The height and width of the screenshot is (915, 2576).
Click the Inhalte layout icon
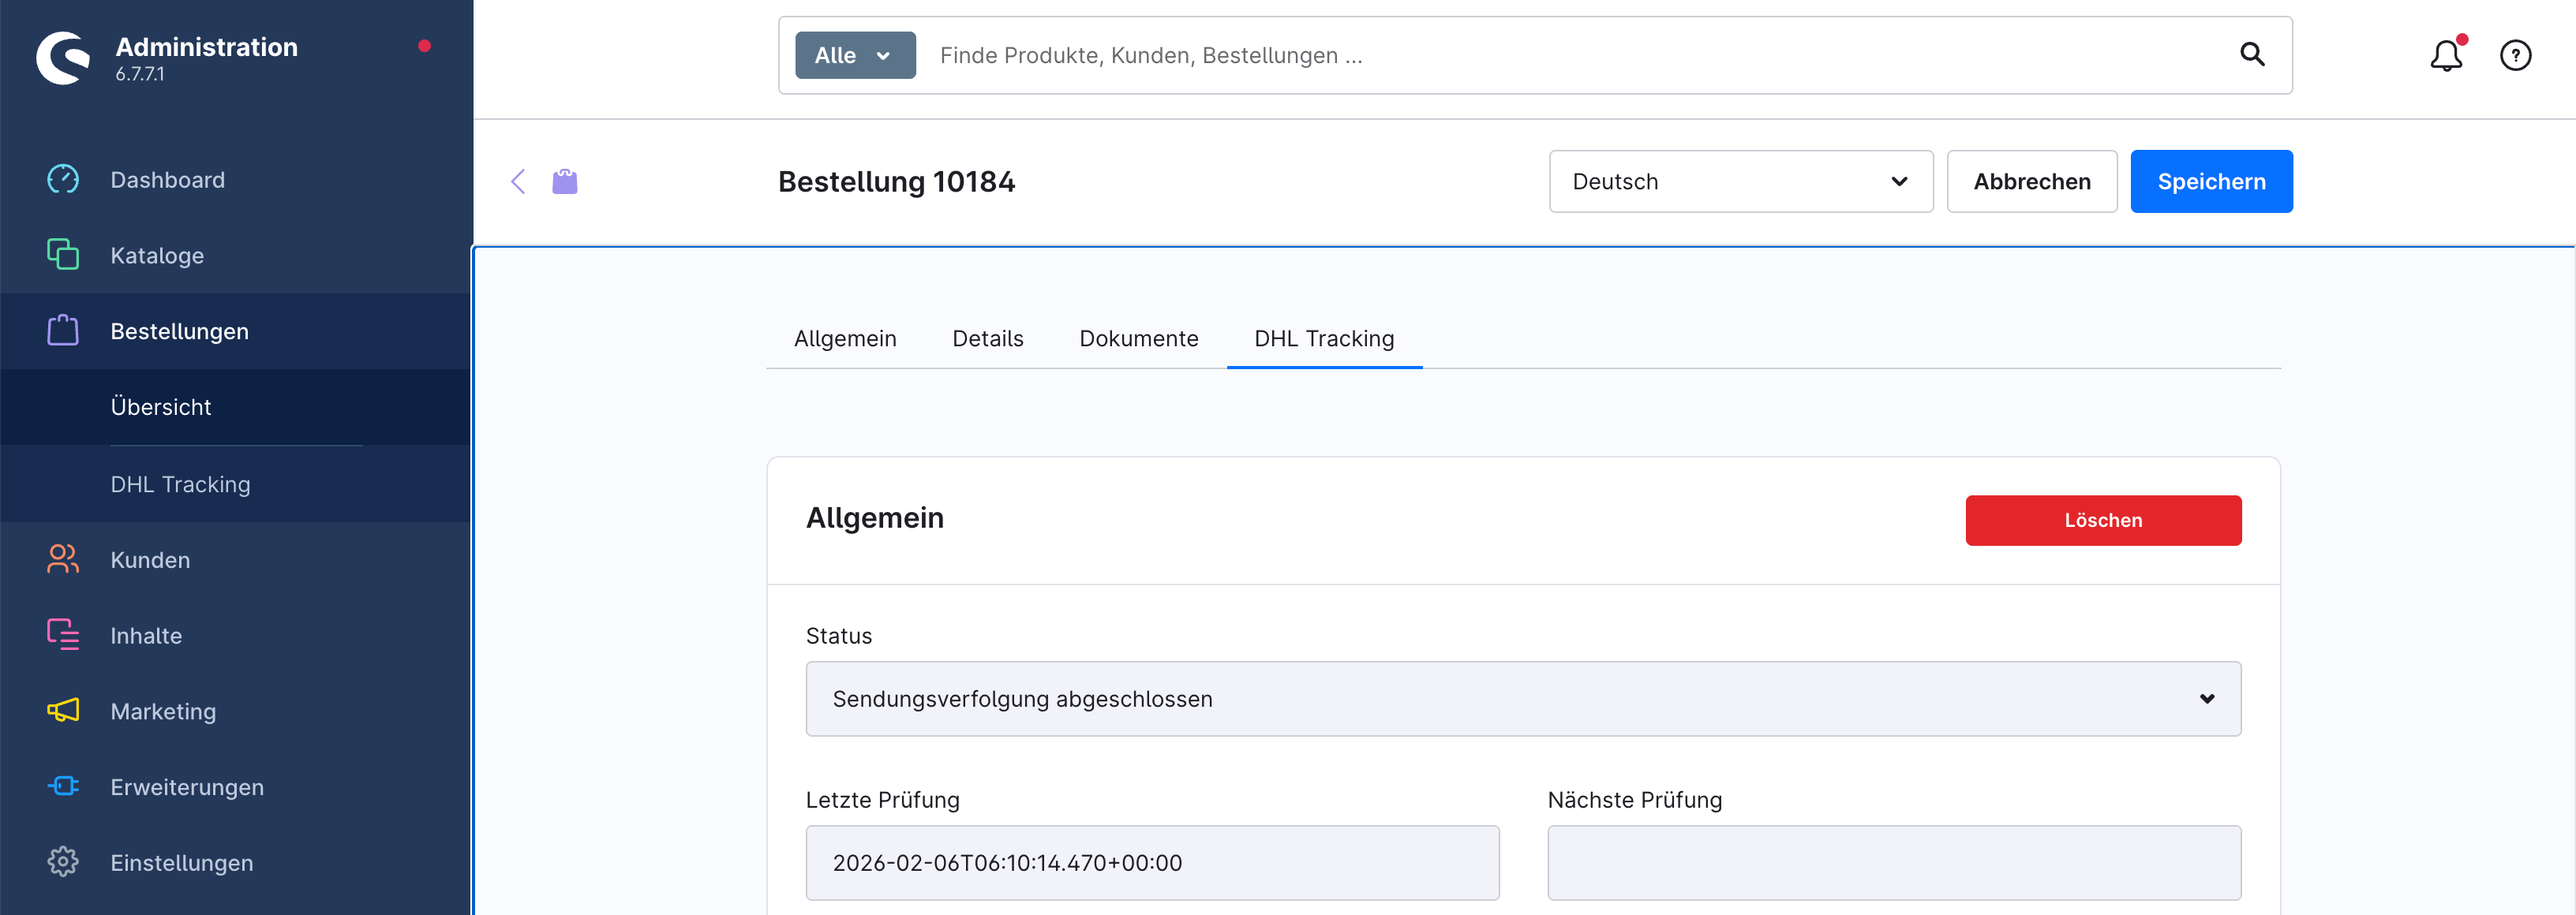click(63, 635)
